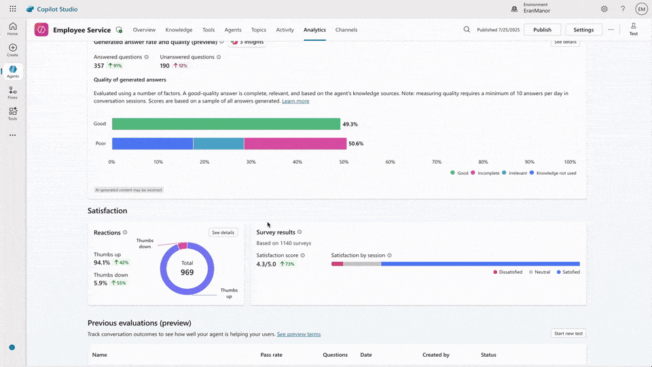
Task: Open the environment picker icon
Action: pyautogui.click(x=514, y=9)
